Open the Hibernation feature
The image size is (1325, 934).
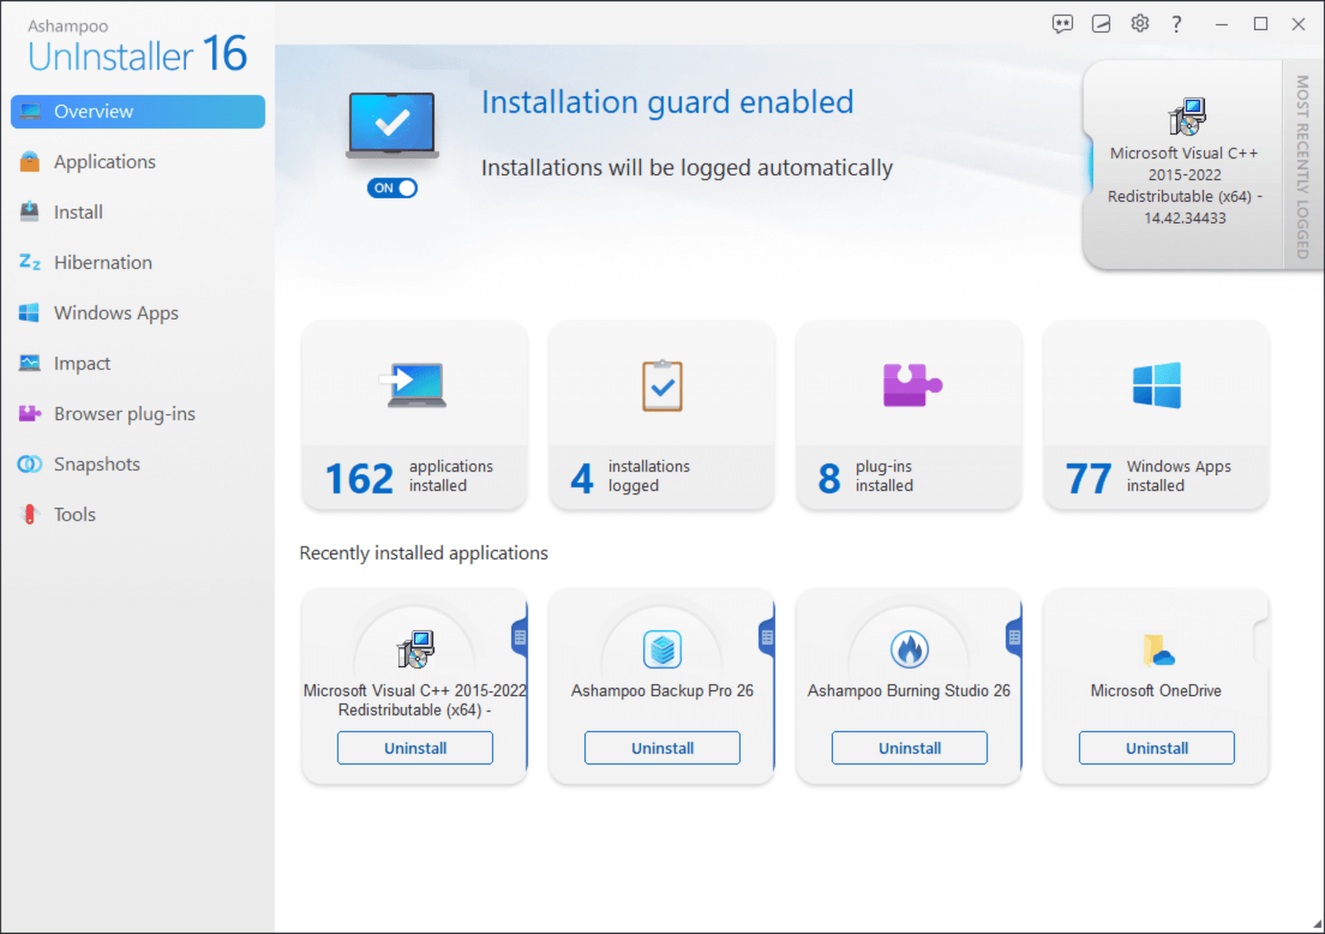(x=103, y=262)
